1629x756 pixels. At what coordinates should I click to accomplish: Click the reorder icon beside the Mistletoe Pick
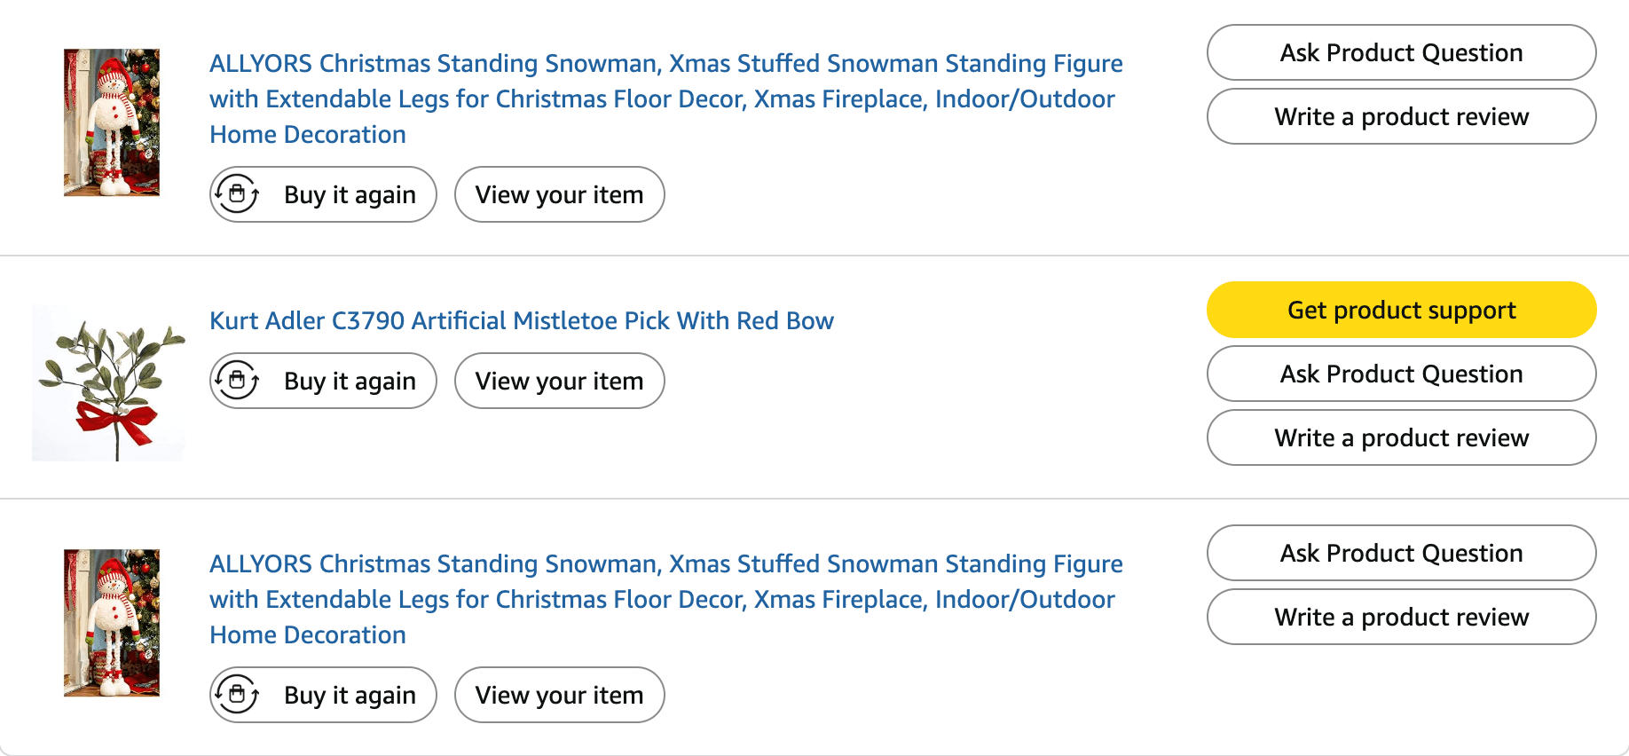pos(237,381)
